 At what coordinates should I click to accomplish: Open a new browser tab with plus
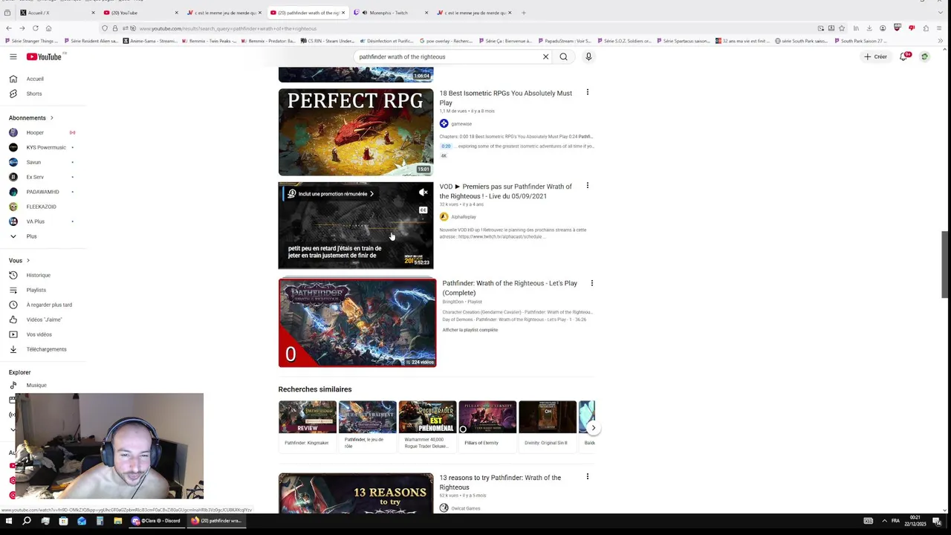point(523,13)
